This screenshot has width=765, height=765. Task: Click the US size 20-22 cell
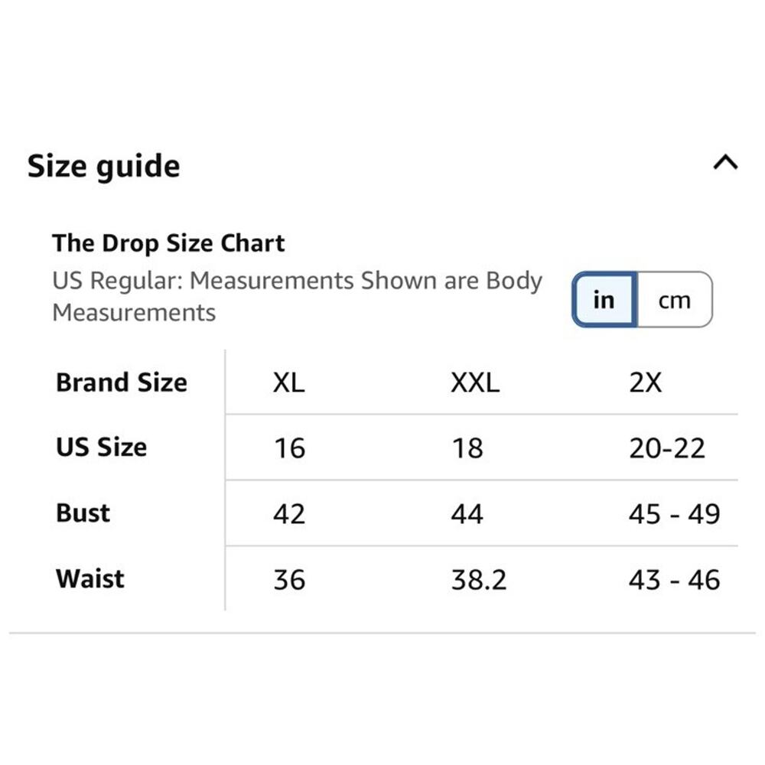[x=667, y=448]
